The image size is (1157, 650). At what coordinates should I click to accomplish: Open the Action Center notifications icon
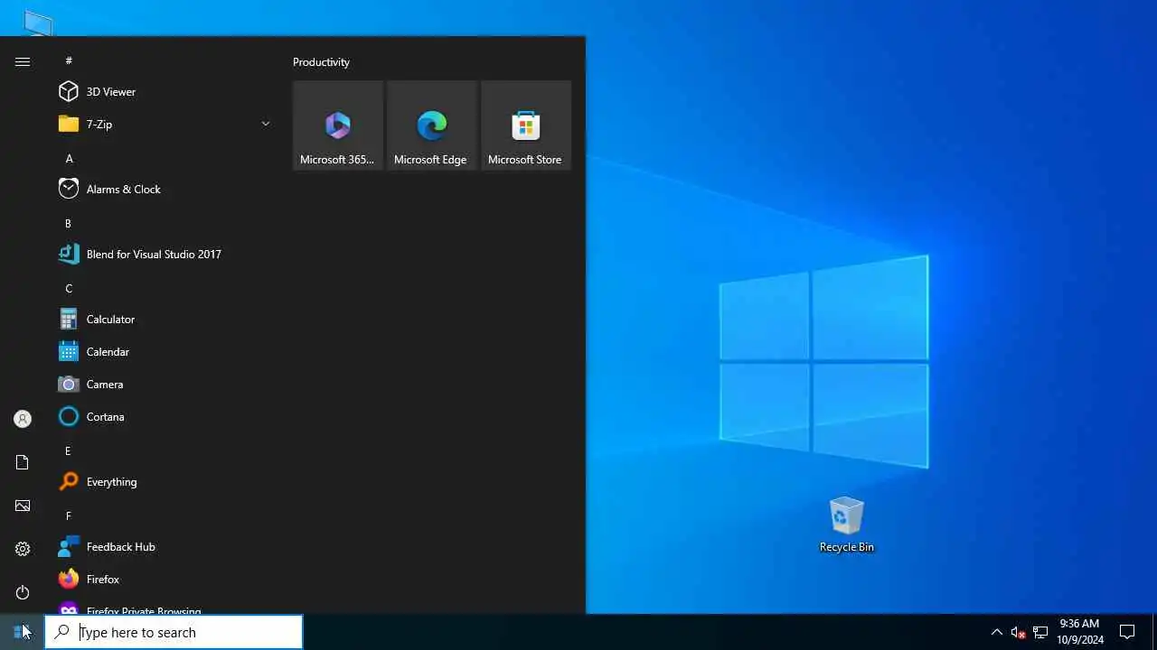(x=1127, y=632)
